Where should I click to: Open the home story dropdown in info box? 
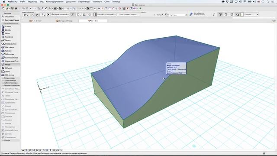[x=159, y=15]
